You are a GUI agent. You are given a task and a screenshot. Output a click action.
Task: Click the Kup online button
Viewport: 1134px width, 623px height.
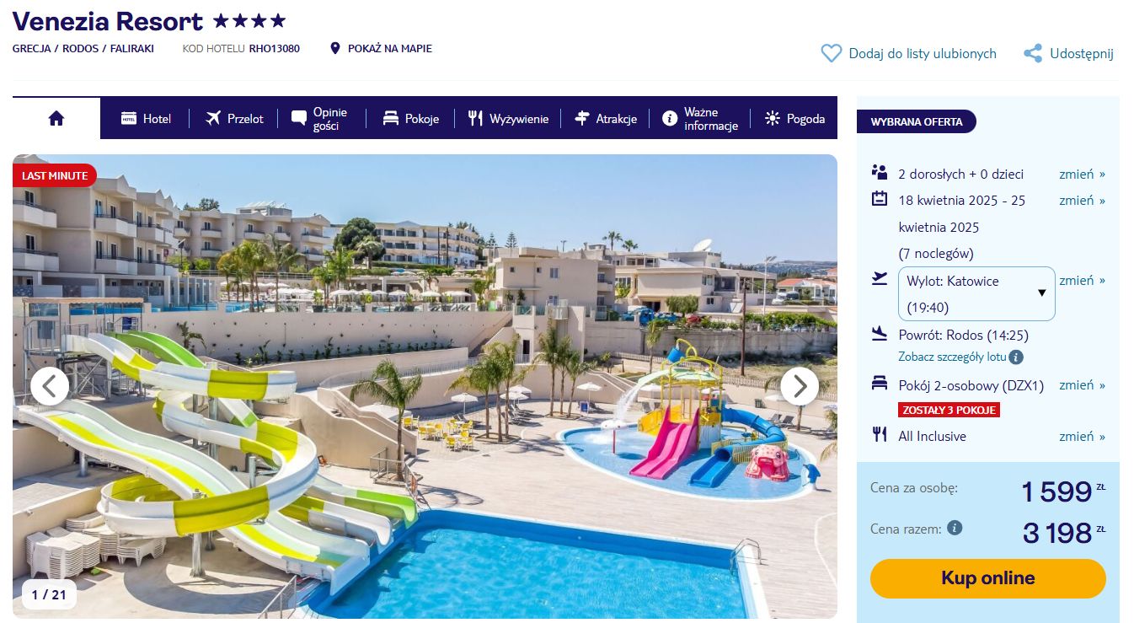pos(987,578)
